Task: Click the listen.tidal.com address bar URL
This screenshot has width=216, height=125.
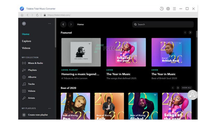Action: pyautogui.click(x=59, y=15)
